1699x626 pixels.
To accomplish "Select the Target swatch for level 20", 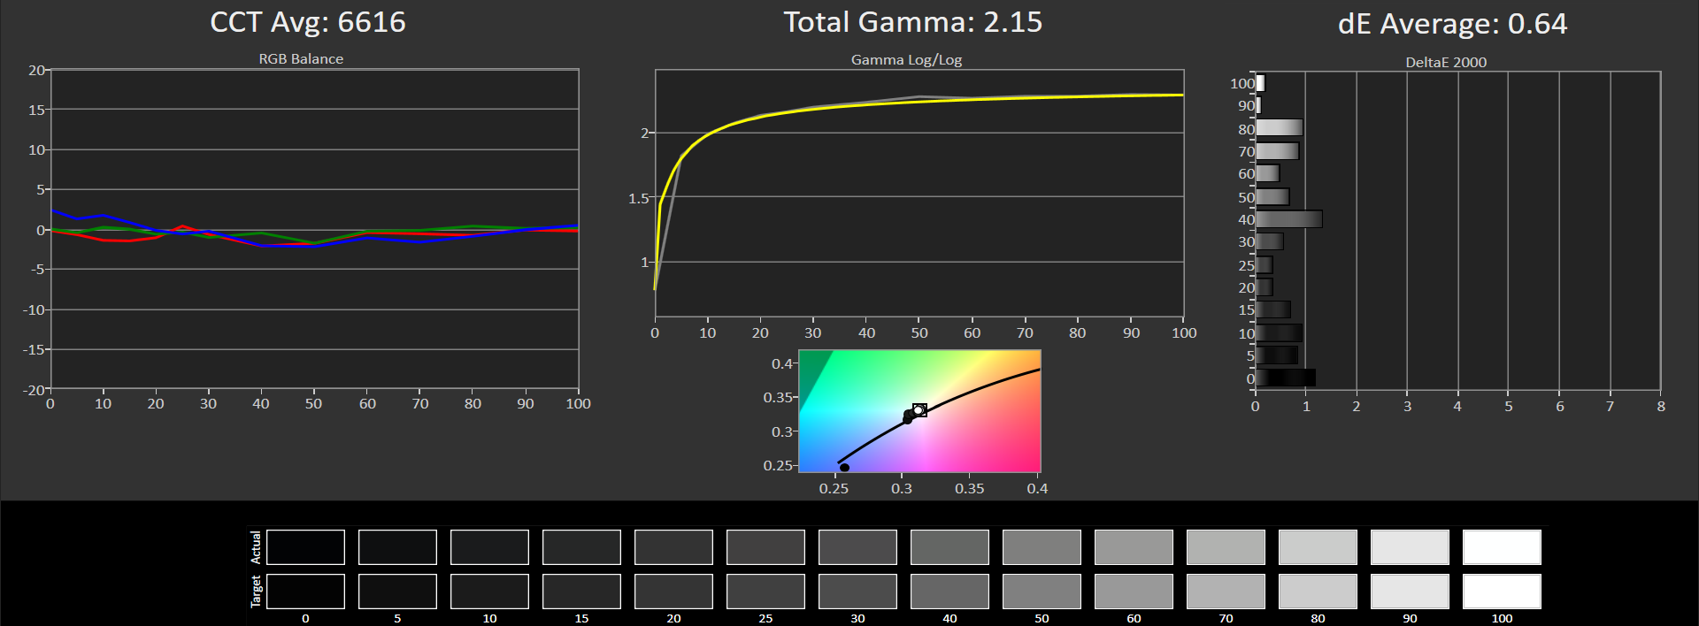I will tap(673, 592).
